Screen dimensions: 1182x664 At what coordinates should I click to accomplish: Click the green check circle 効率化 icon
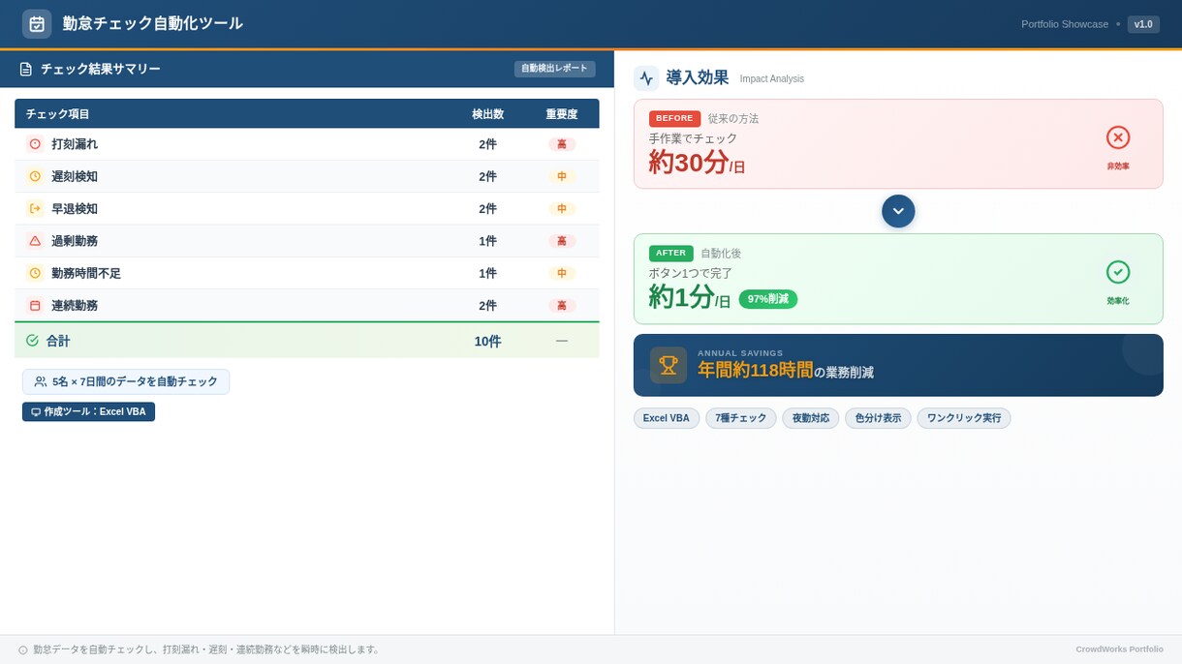point(1118,272)
